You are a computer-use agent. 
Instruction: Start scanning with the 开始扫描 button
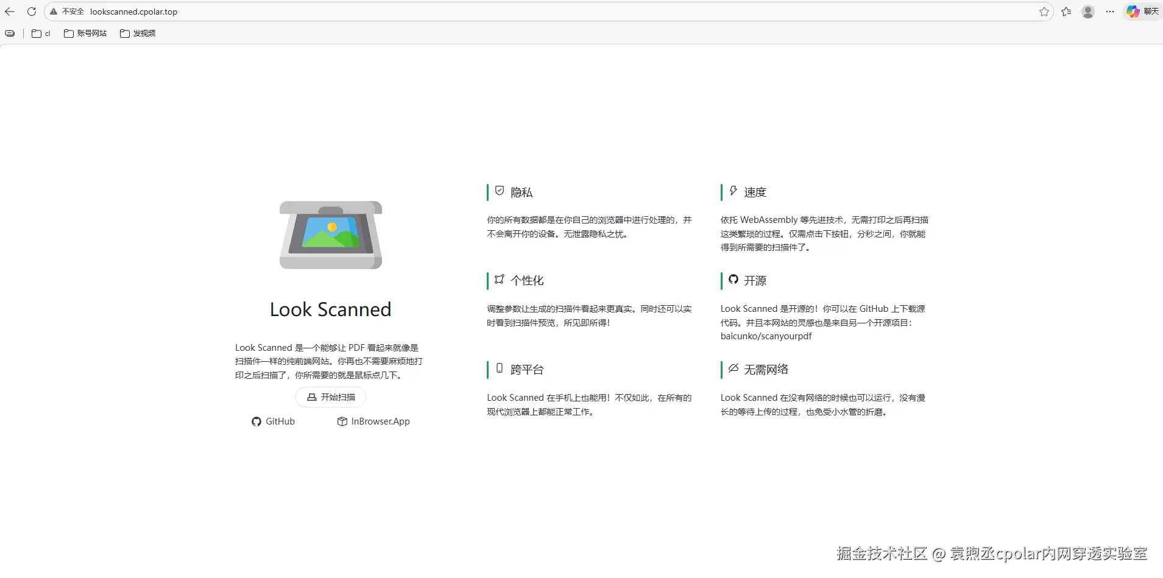(331, 397)
